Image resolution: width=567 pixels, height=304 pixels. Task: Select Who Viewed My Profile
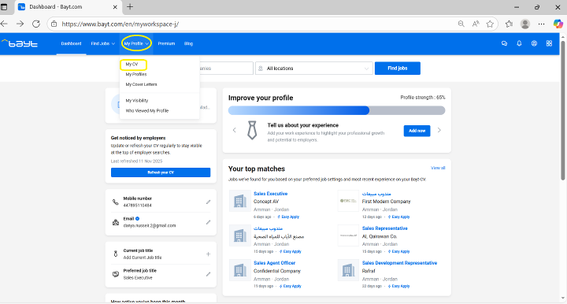146,111
